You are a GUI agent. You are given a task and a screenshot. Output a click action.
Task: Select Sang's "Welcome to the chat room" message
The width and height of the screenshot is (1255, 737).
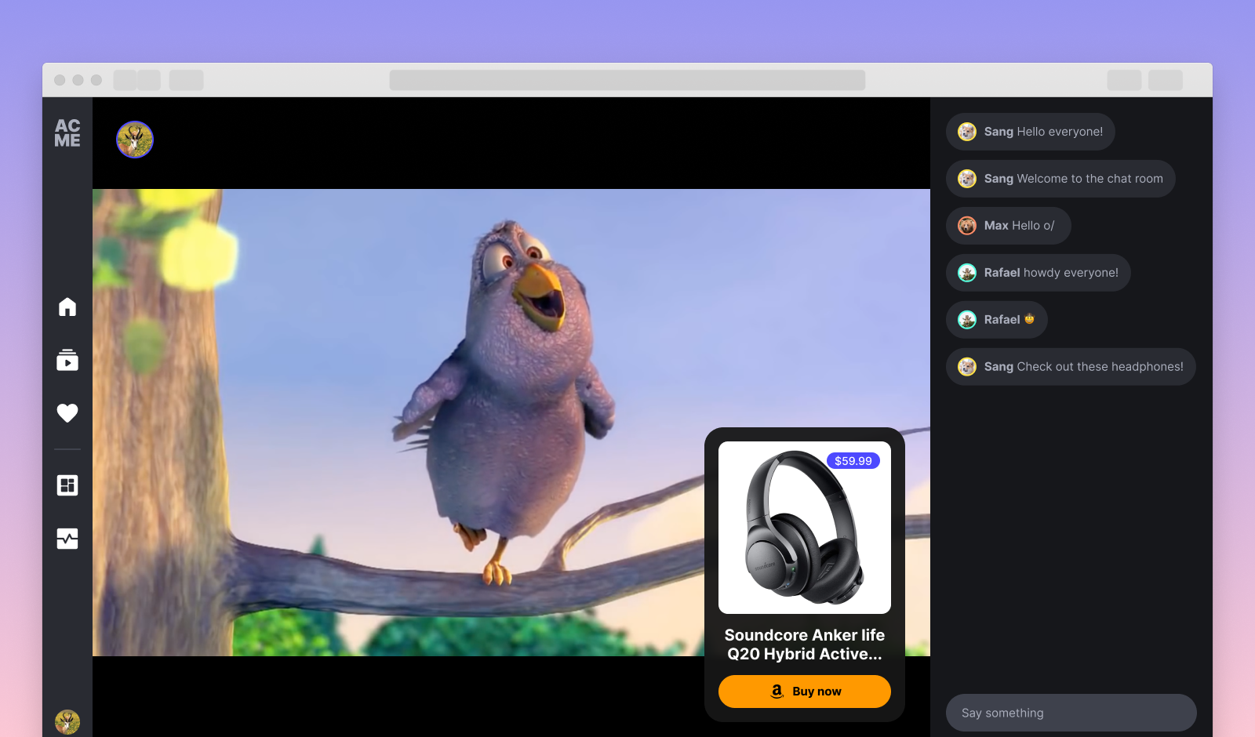(x=1060, y=179)
